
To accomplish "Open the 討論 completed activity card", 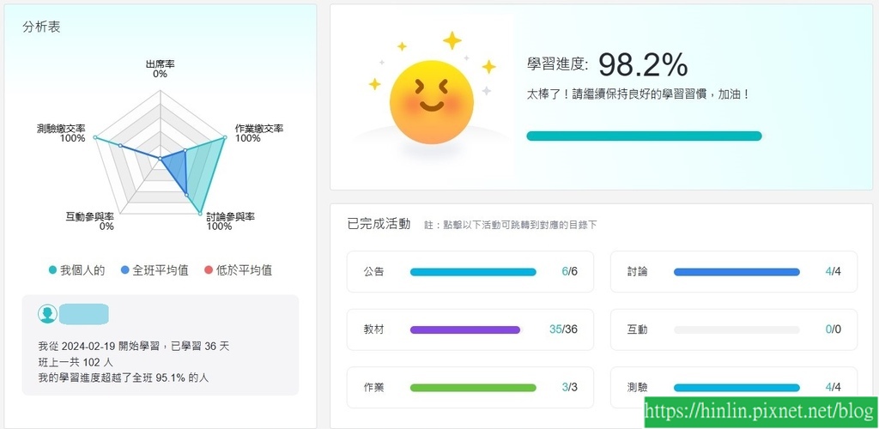I will click(x=734, y=272).
